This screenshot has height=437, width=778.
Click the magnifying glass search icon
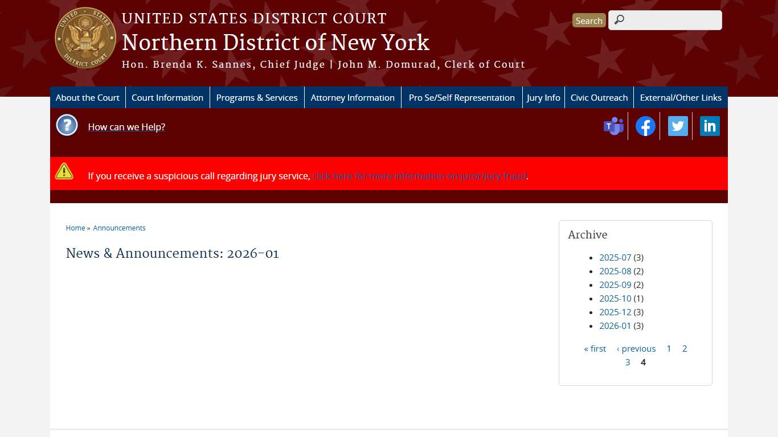coord(619,19)
